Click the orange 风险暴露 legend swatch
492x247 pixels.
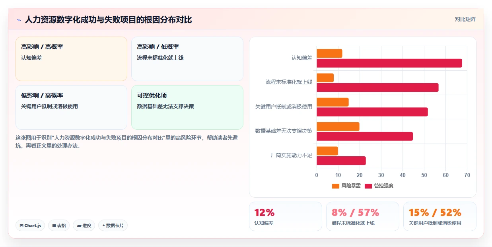pos(336,186)
